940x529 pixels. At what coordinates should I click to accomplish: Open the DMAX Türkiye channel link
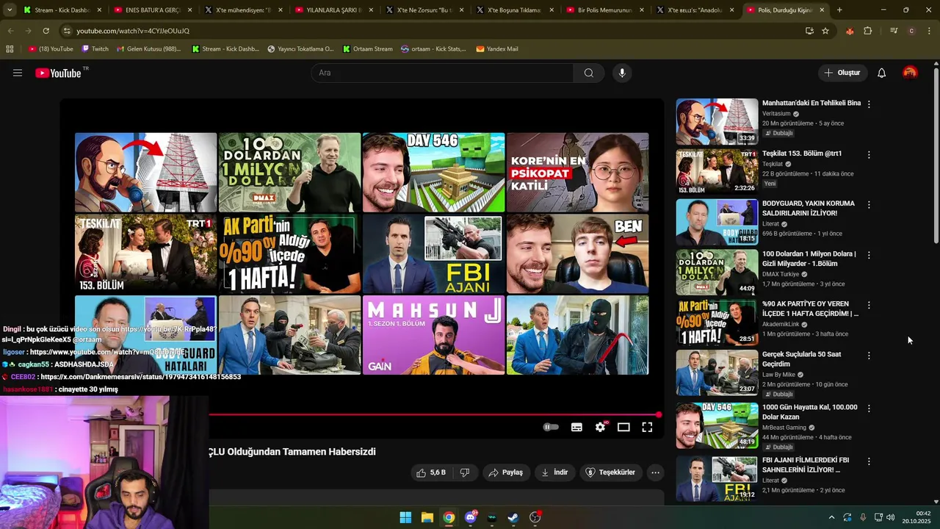point(781,274)
